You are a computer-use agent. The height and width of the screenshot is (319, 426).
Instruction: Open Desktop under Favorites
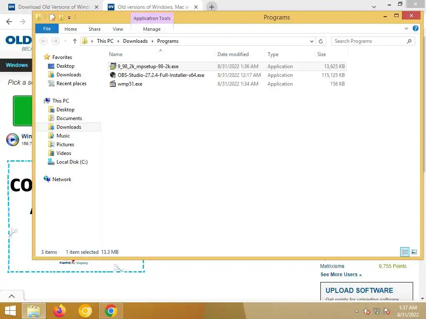click(65, 66)
